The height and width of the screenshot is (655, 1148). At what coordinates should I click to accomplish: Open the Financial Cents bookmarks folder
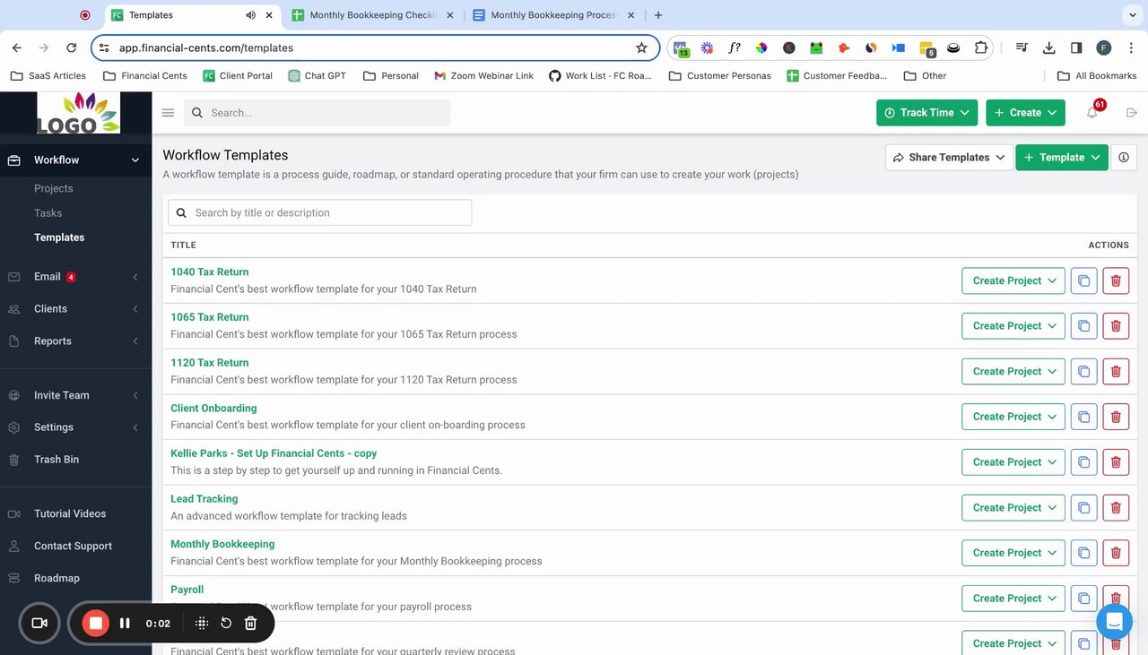pyautogui.click(x=145, y=76)
